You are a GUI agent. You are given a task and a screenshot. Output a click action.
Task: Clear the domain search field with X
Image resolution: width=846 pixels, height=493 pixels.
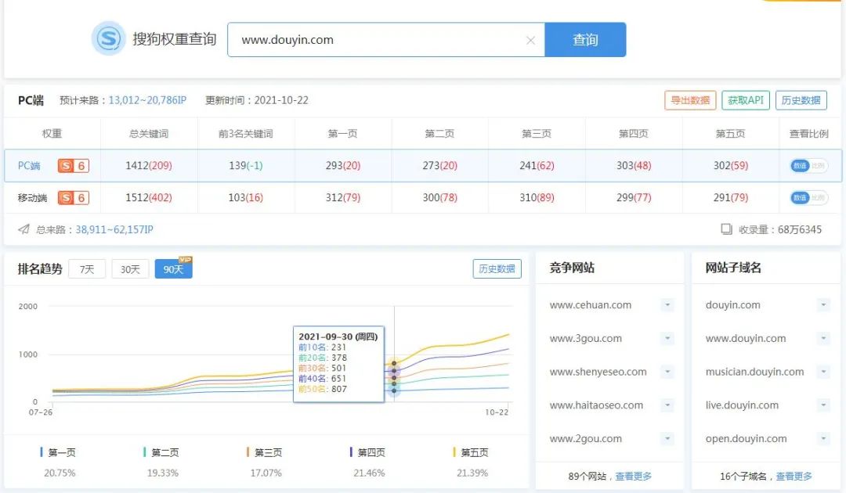tap(530, 40)
